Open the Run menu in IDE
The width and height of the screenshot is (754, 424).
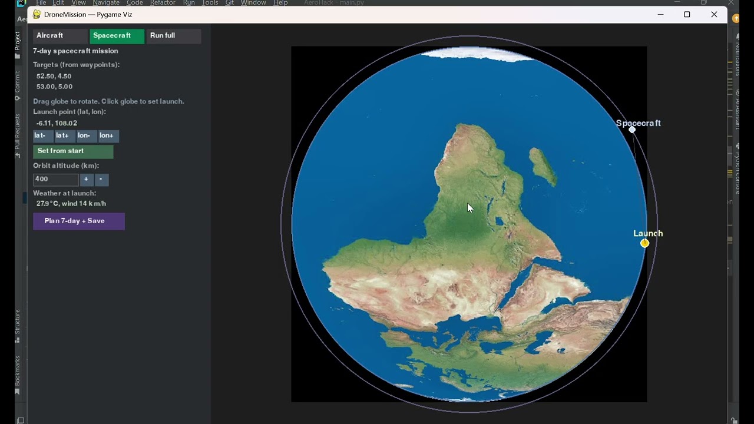[189, 3]
